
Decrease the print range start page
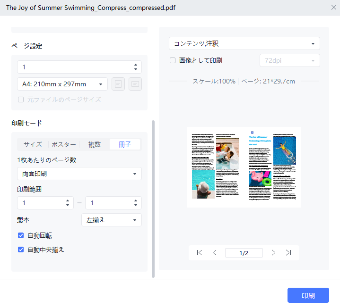(x=68, y=205)
